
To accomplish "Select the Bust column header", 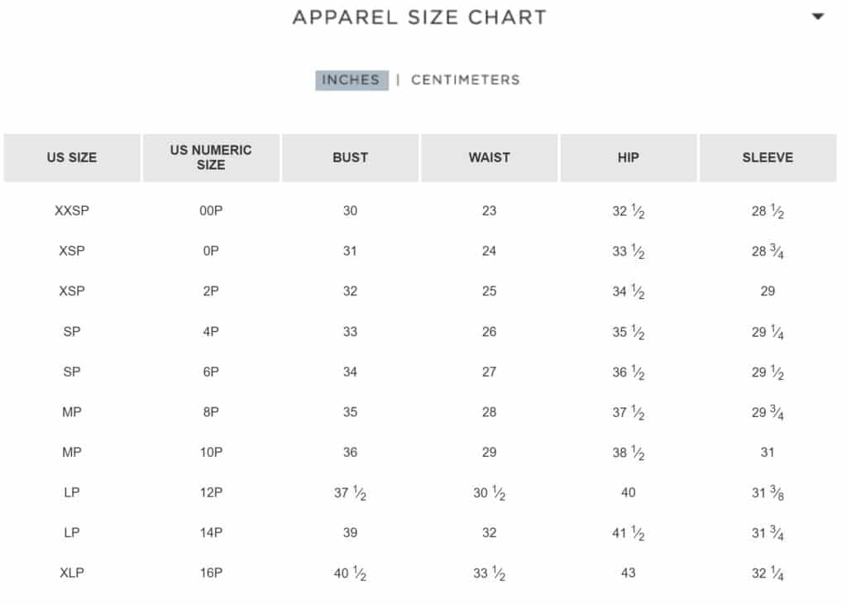I will click(x=350, y=157).
